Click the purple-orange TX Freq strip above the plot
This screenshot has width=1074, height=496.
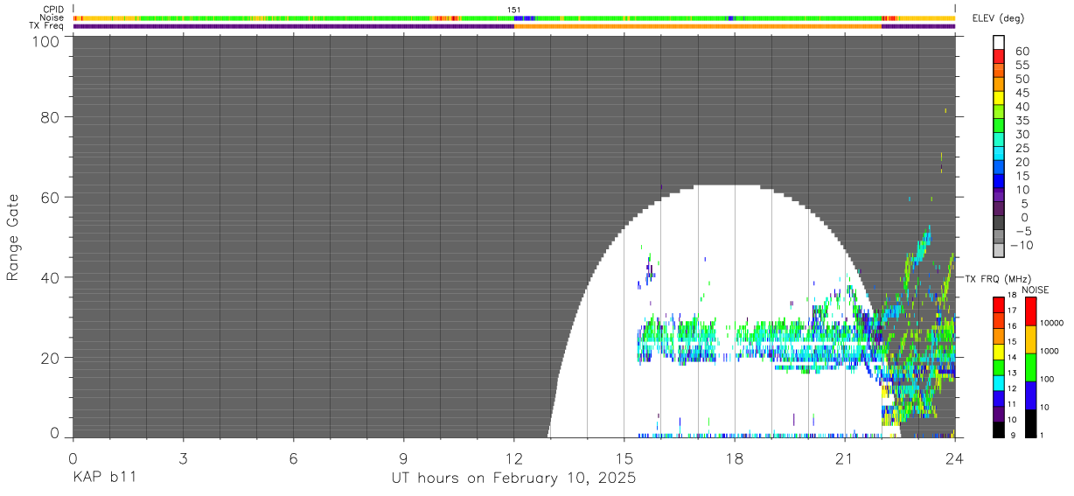[513, 26]
